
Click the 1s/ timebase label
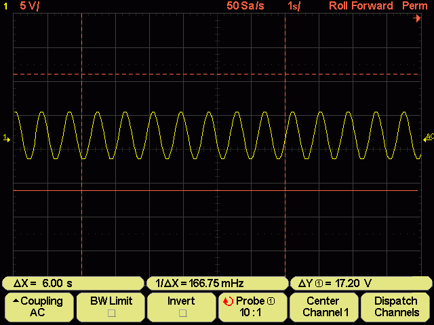point(294,6)
